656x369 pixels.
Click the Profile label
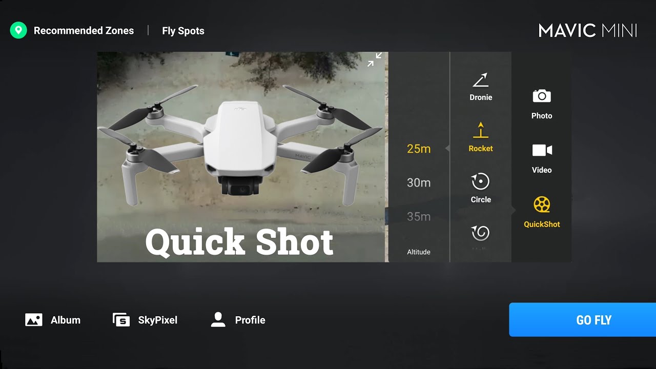[x=250, y=320]
